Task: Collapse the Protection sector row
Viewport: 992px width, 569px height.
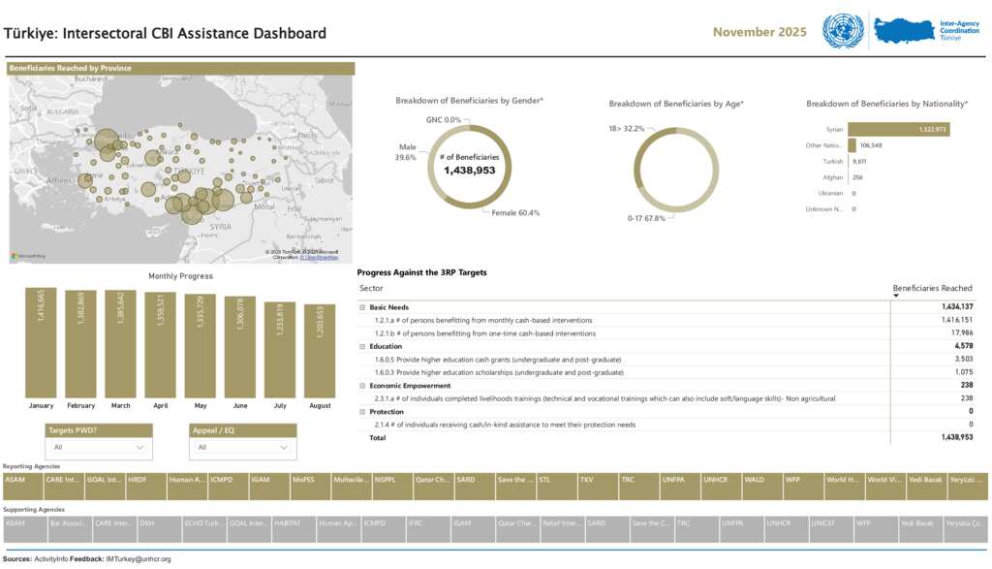Action: [x=362, y=411]
